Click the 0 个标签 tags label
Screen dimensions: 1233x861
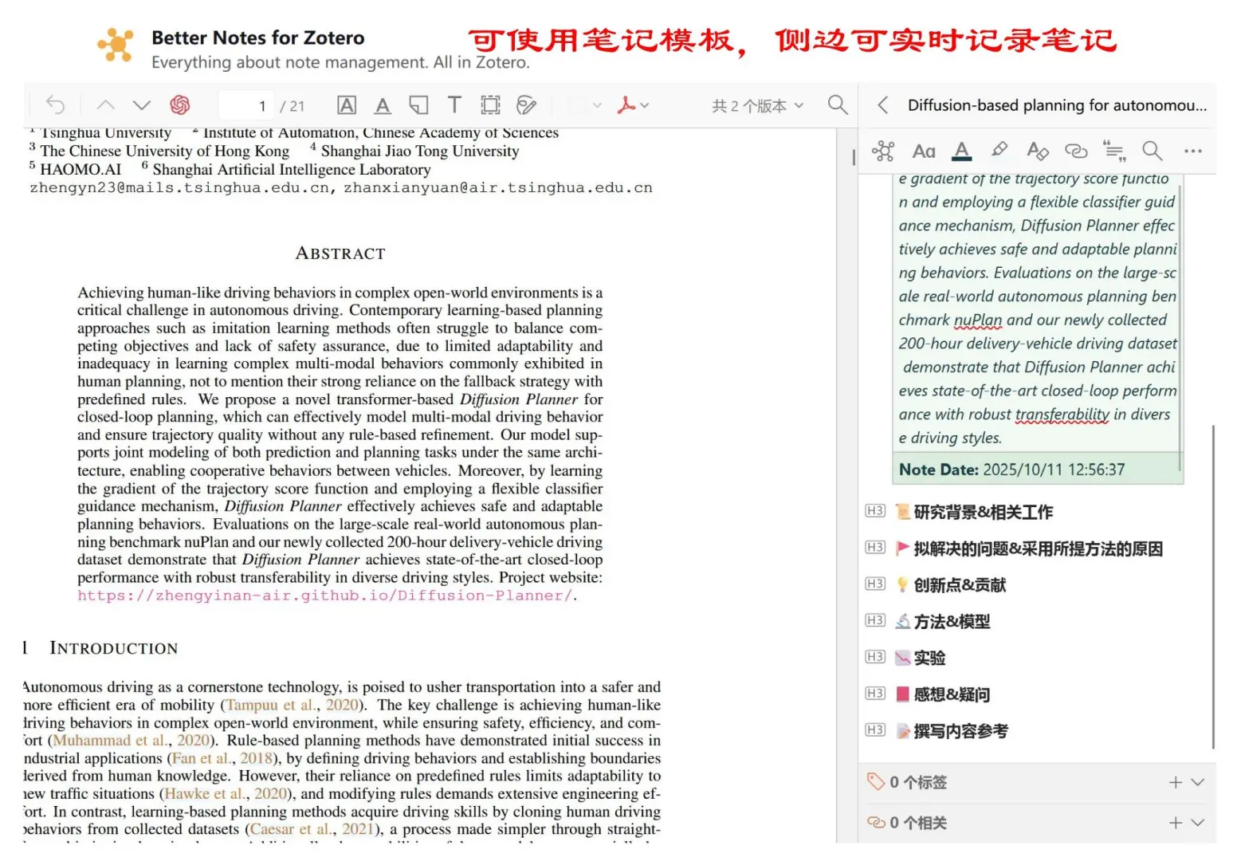918,783
